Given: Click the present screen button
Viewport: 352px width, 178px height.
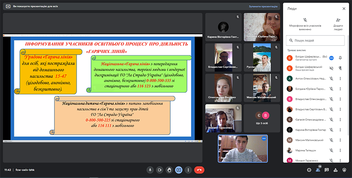Looking at the screenshot, I should click(x=179, y=170).
